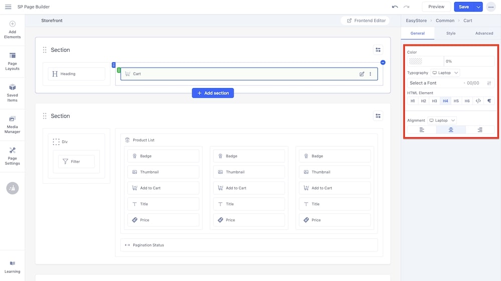Click the Color swatch picker
Viewport: 501px width, 281px height.
416,62
